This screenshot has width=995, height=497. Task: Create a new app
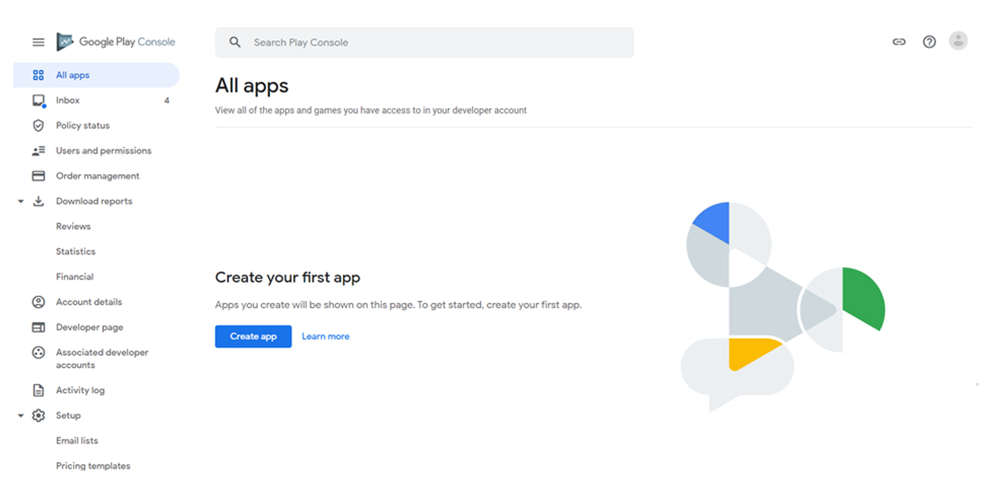[253, 336]
